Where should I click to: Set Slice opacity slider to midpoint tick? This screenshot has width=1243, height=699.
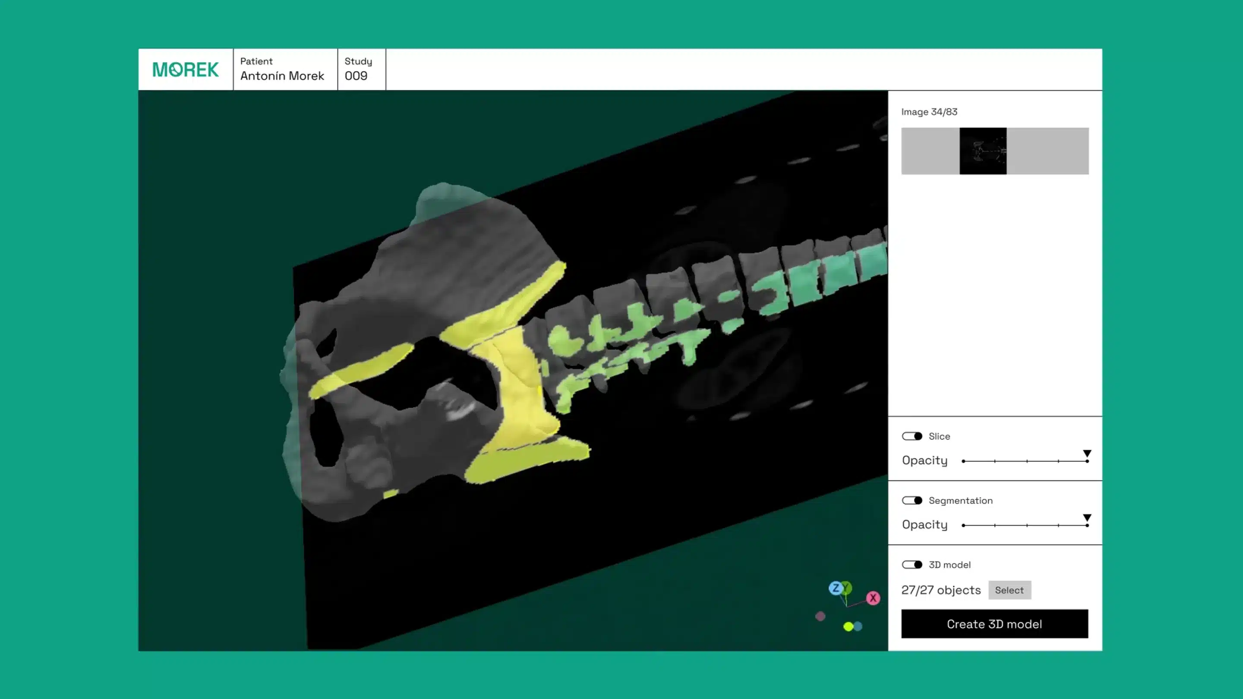pyautogui.click(x=1026, y=461)
